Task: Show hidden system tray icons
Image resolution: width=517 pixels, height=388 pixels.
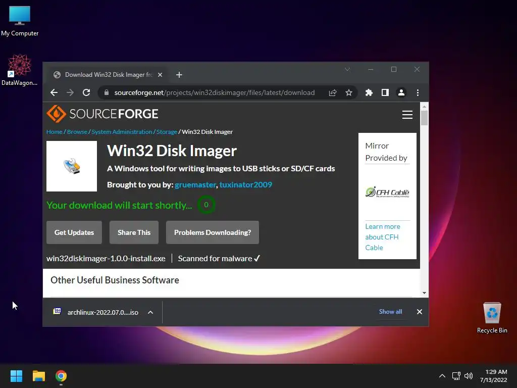Action: 442,376
